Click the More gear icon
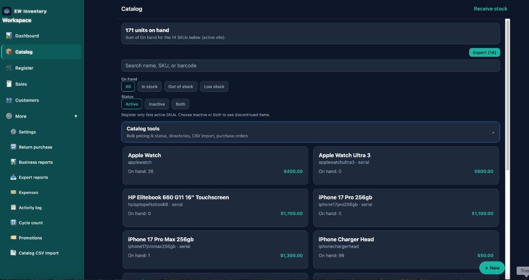This screenshot has height=280, width=529. 9,116
